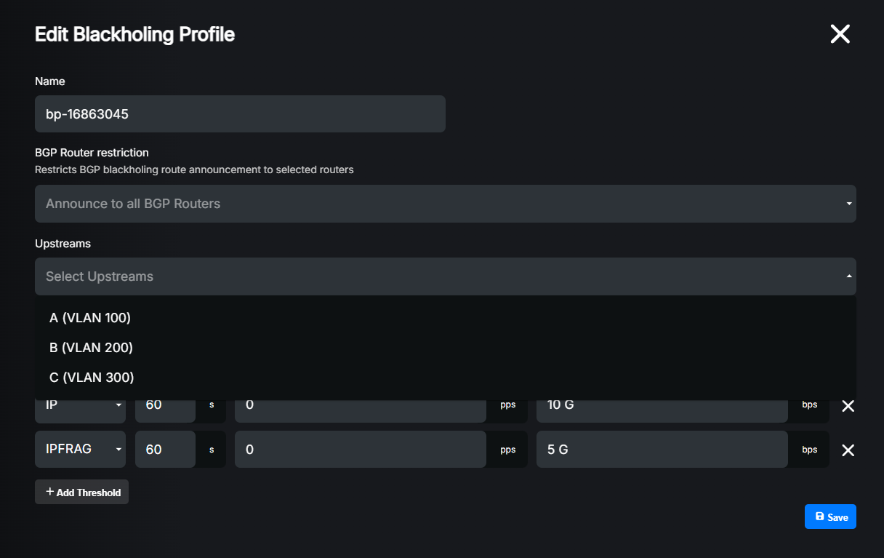Click the s unit label on IPFRAG row

coord(212,450)
